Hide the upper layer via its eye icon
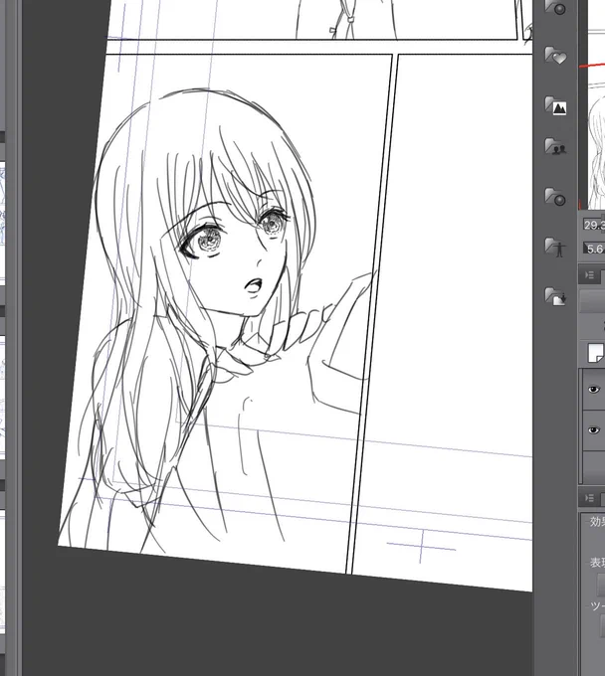Viewport: 605px width, 676px height. click(594, 390)
